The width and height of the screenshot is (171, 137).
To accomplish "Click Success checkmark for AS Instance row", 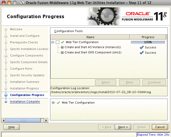I will click(x=142, y=47).
